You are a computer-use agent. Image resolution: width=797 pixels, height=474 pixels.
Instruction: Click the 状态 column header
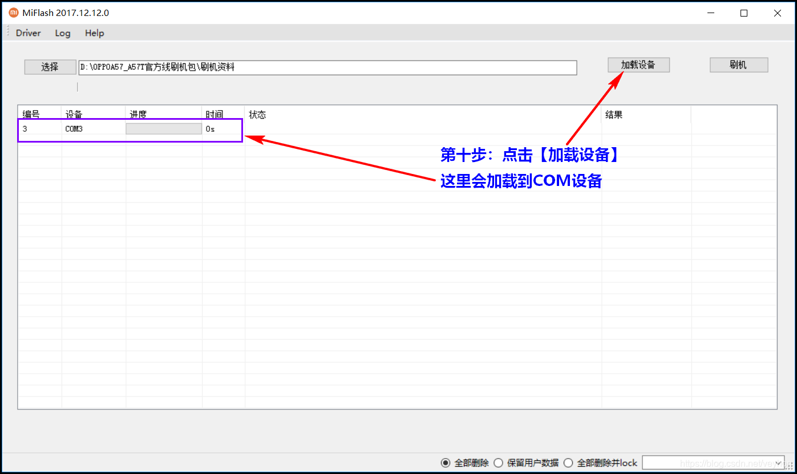423,115
